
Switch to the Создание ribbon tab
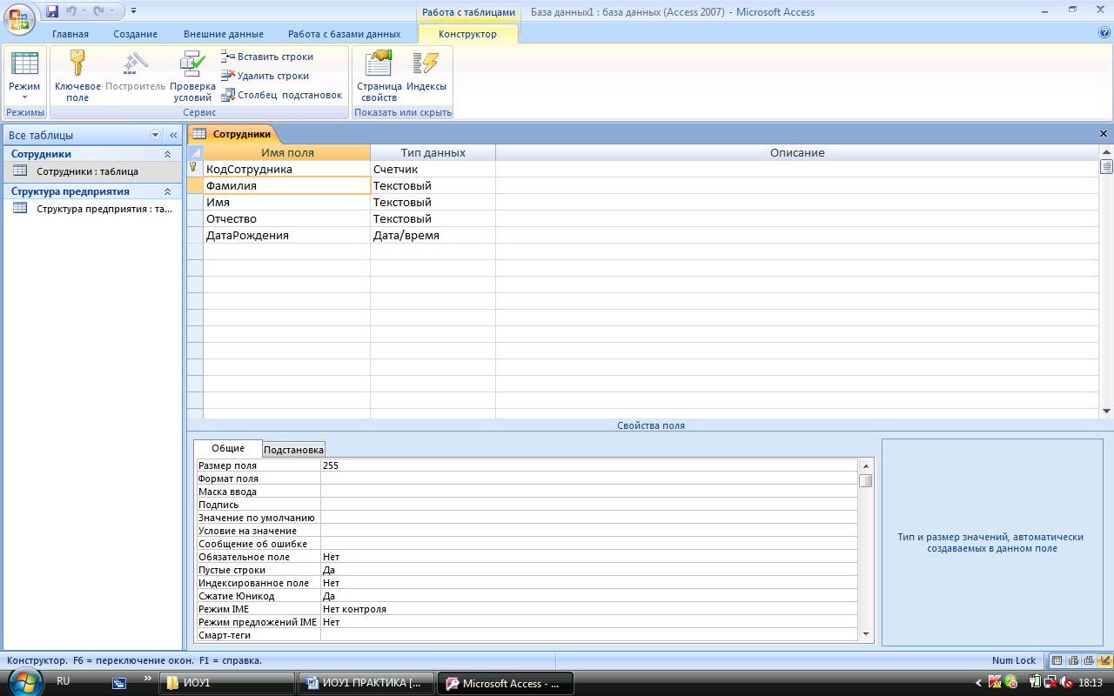coord(136,34)
